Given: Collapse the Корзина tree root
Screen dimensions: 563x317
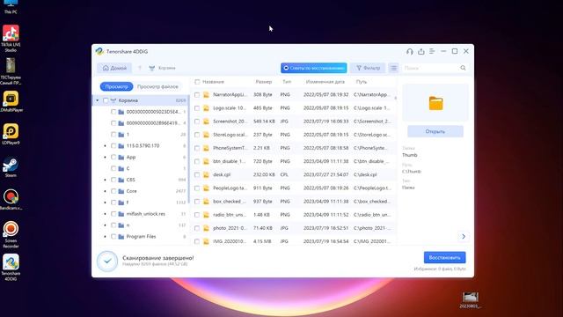Looking at the screenshot, I should (98, 100).
